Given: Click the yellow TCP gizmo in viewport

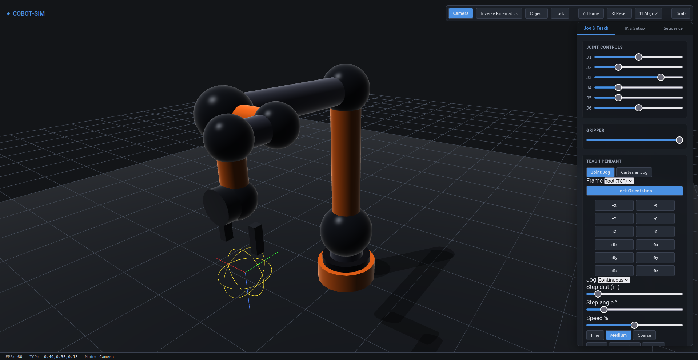Looking at the screenshot, I should click(x=245, y=273).
